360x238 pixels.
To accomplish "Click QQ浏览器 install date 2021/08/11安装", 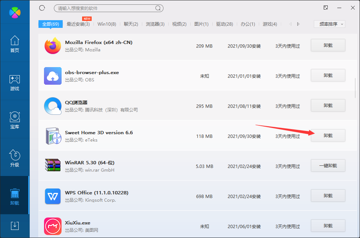I will pos(244,106).
